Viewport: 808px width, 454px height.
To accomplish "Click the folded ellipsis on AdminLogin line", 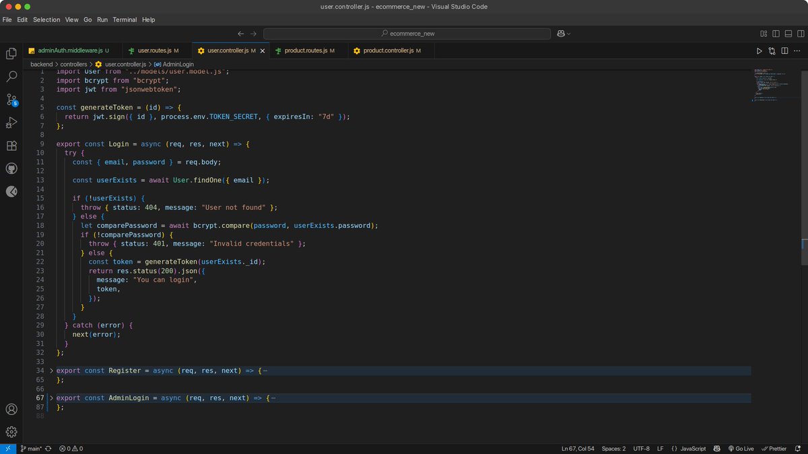I will (273, 398).
